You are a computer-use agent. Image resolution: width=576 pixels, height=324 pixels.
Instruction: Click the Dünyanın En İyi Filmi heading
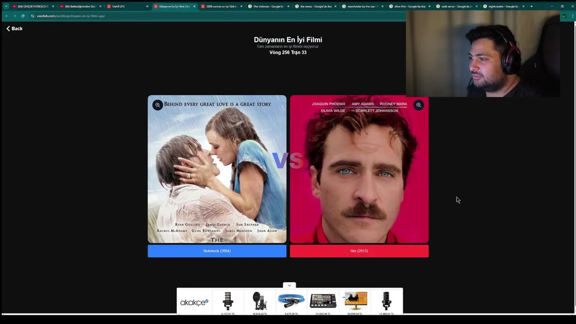pos(288,40)
